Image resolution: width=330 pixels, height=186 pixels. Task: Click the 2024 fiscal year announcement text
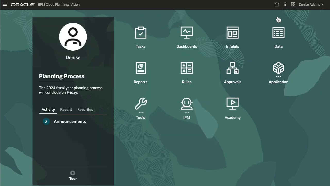(71, 90)
